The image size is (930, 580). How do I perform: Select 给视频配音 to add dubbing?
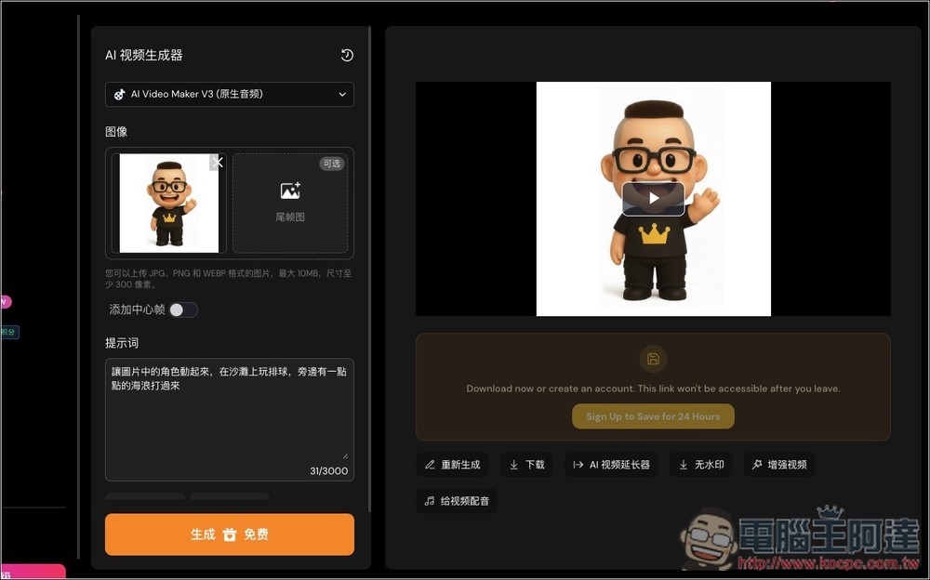click(x=457, y=500)
